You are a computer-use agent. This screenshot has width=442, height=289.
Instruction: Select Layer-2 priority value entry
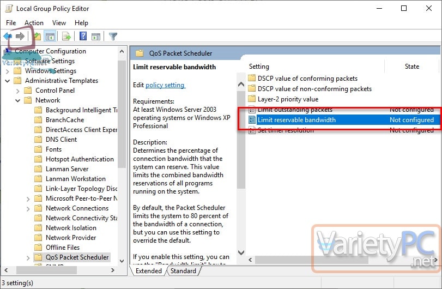pyautogui.click(x=288, y=99)
